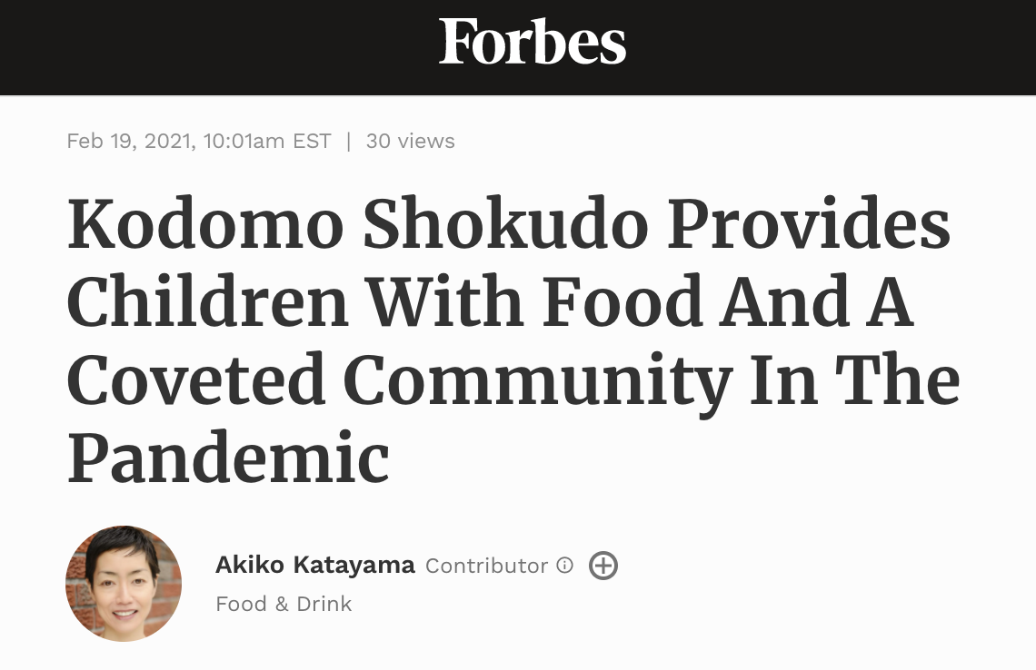Viewport: 1036px width, 670px height.
Task: Click "And A" in the headline
Action: [814, 302]
